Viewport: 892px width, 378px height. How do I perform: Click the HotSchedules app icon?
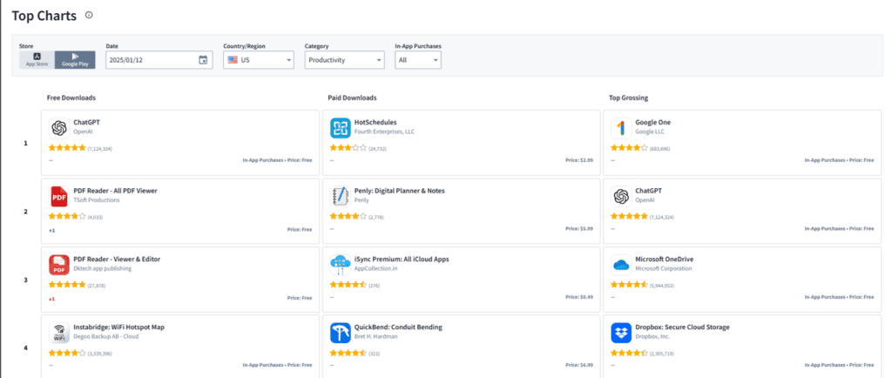(341, 128)
